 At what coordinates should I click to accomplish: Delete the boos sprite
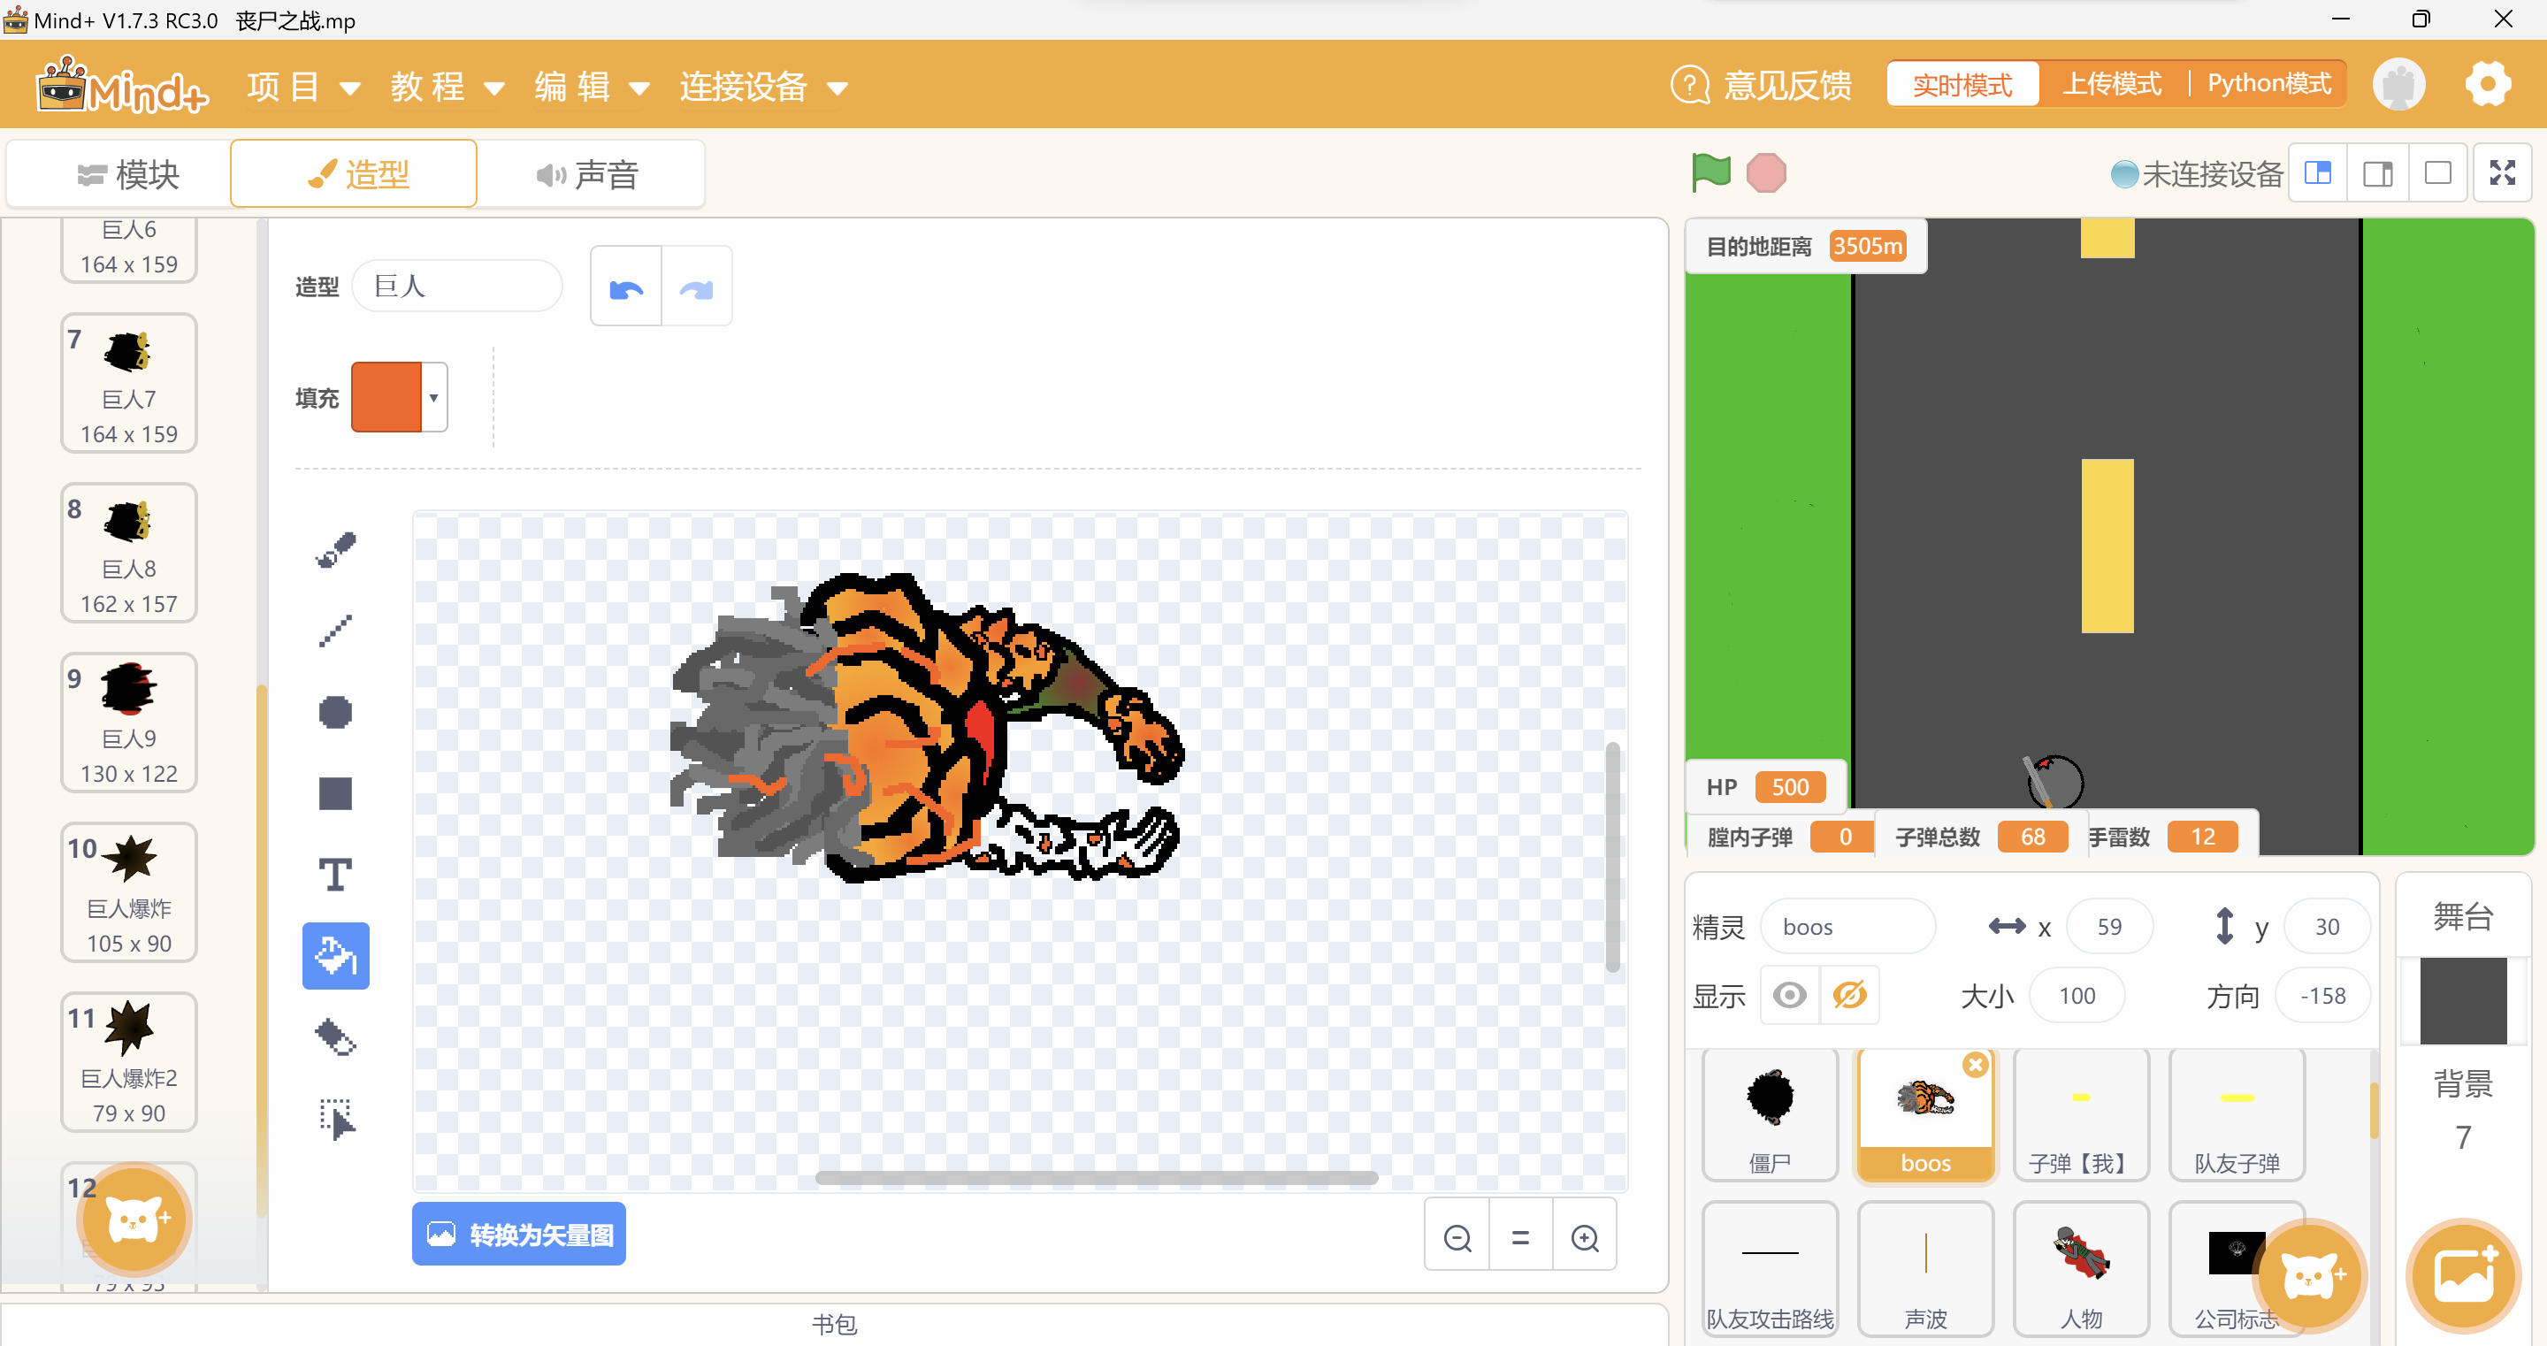1976,1064
